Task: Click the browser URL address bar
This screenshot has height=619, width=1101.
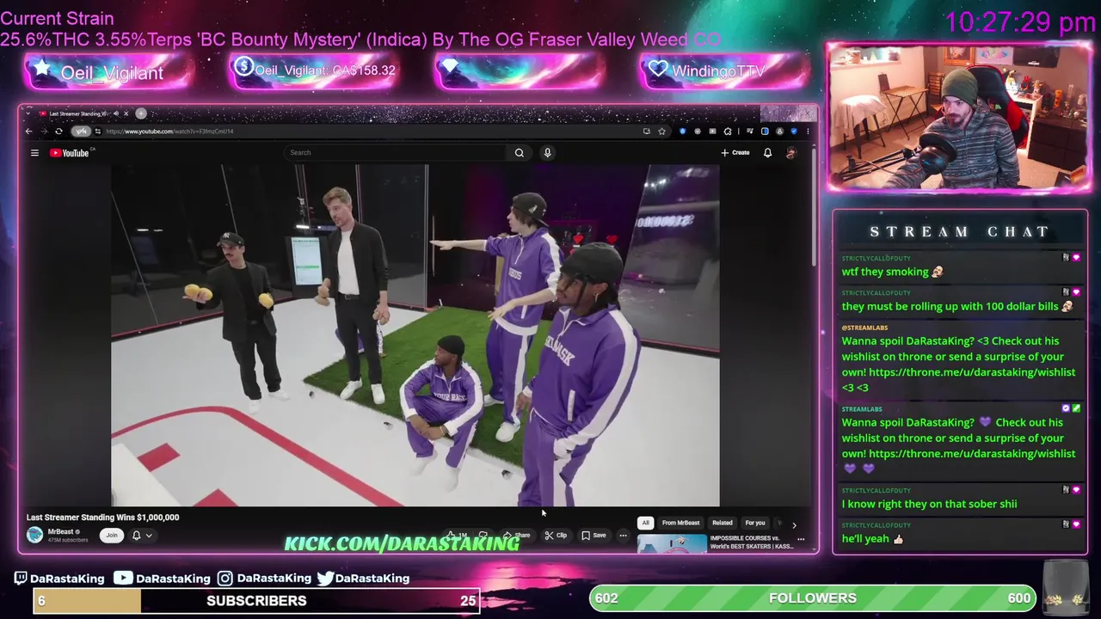Action: (370, 132)
